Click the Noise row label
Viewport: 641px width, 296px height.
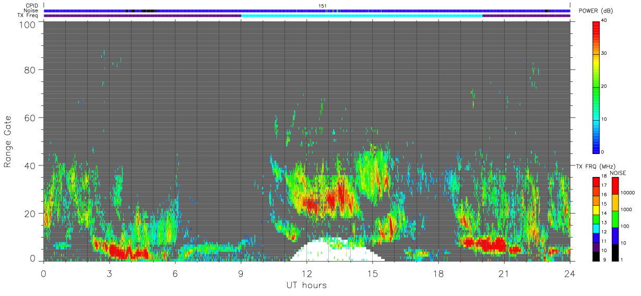click(30, 10)
